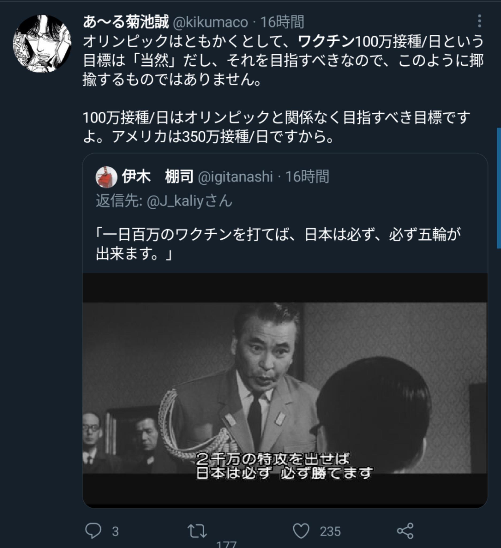This screenshot has width=501, height=548.
Task: Open the あ〜る菊池誠 manga profile avatar
Action: 42,44
